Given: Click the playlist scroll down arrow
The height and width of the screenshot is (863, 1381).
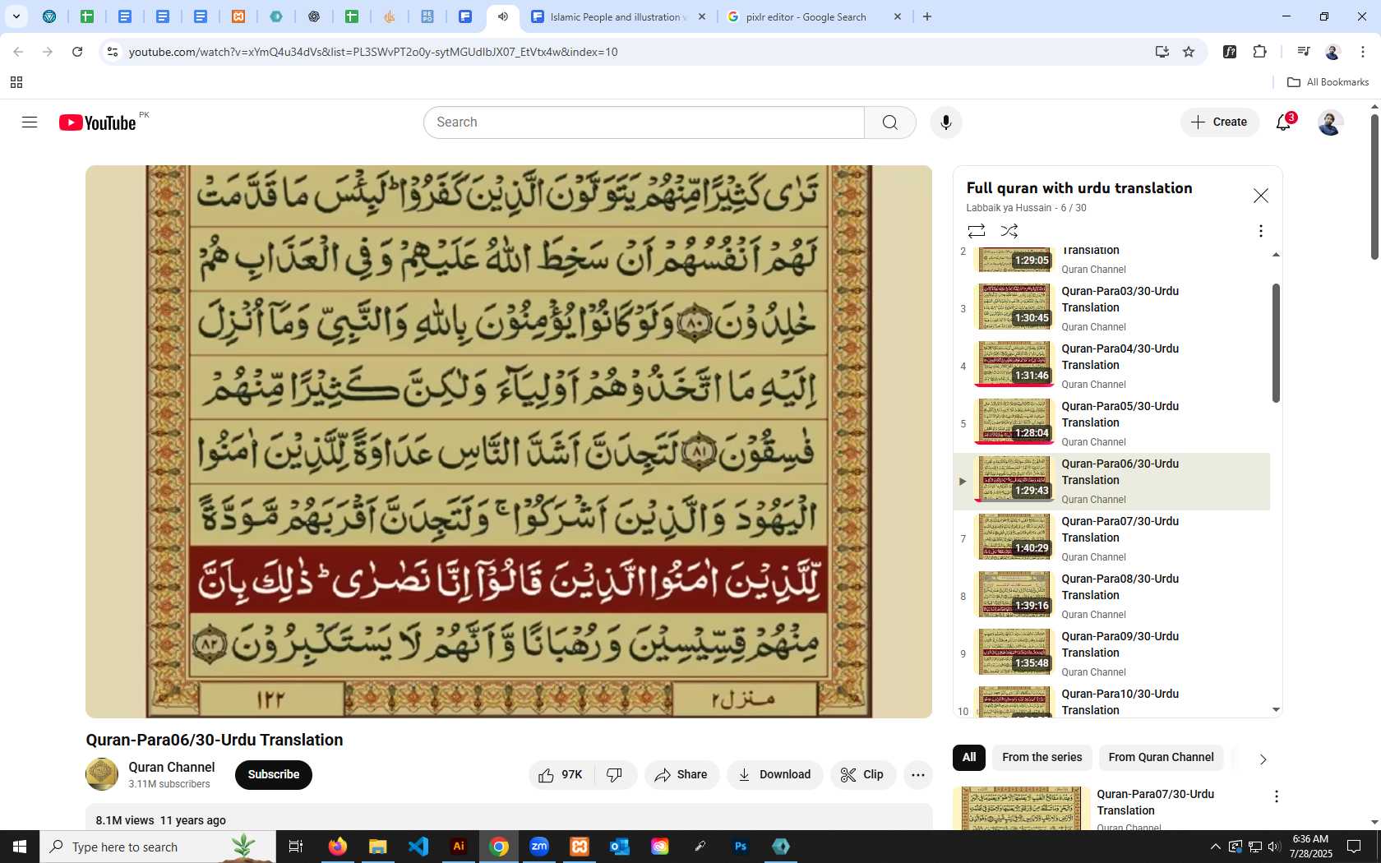Looking at the screenshot, I should point(1276,709).
